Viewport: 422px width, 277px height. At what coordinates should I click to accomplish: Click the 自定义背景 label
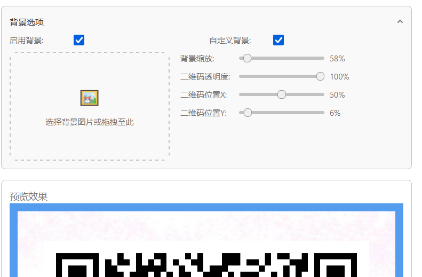pos(230,41)
